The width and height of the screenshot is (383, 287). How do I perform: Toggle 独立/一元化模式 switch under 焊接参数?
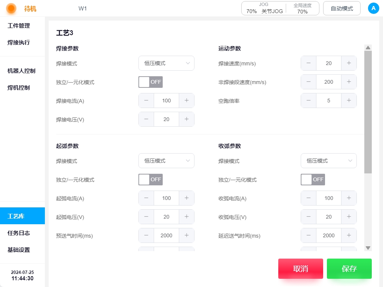[150, 82]
